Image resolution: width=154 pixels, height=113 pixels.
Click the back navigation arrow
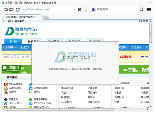(x=5, y=9)
